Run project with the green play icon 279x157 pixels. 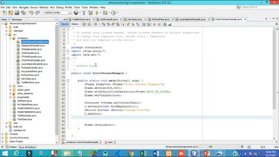click(x=97, y=13)
